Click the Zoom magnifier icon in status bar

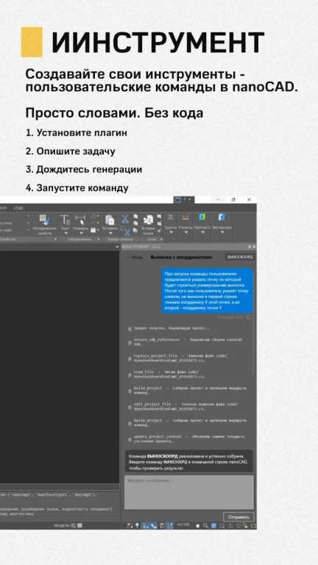click(x=206, y=526)
